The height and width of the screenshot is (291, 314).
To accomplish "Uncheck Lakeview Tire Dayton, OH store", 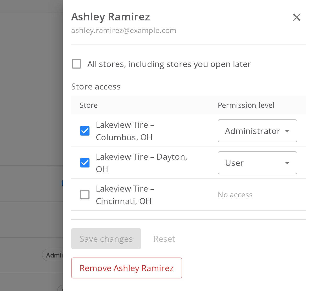I will click(x=85, y=163).
